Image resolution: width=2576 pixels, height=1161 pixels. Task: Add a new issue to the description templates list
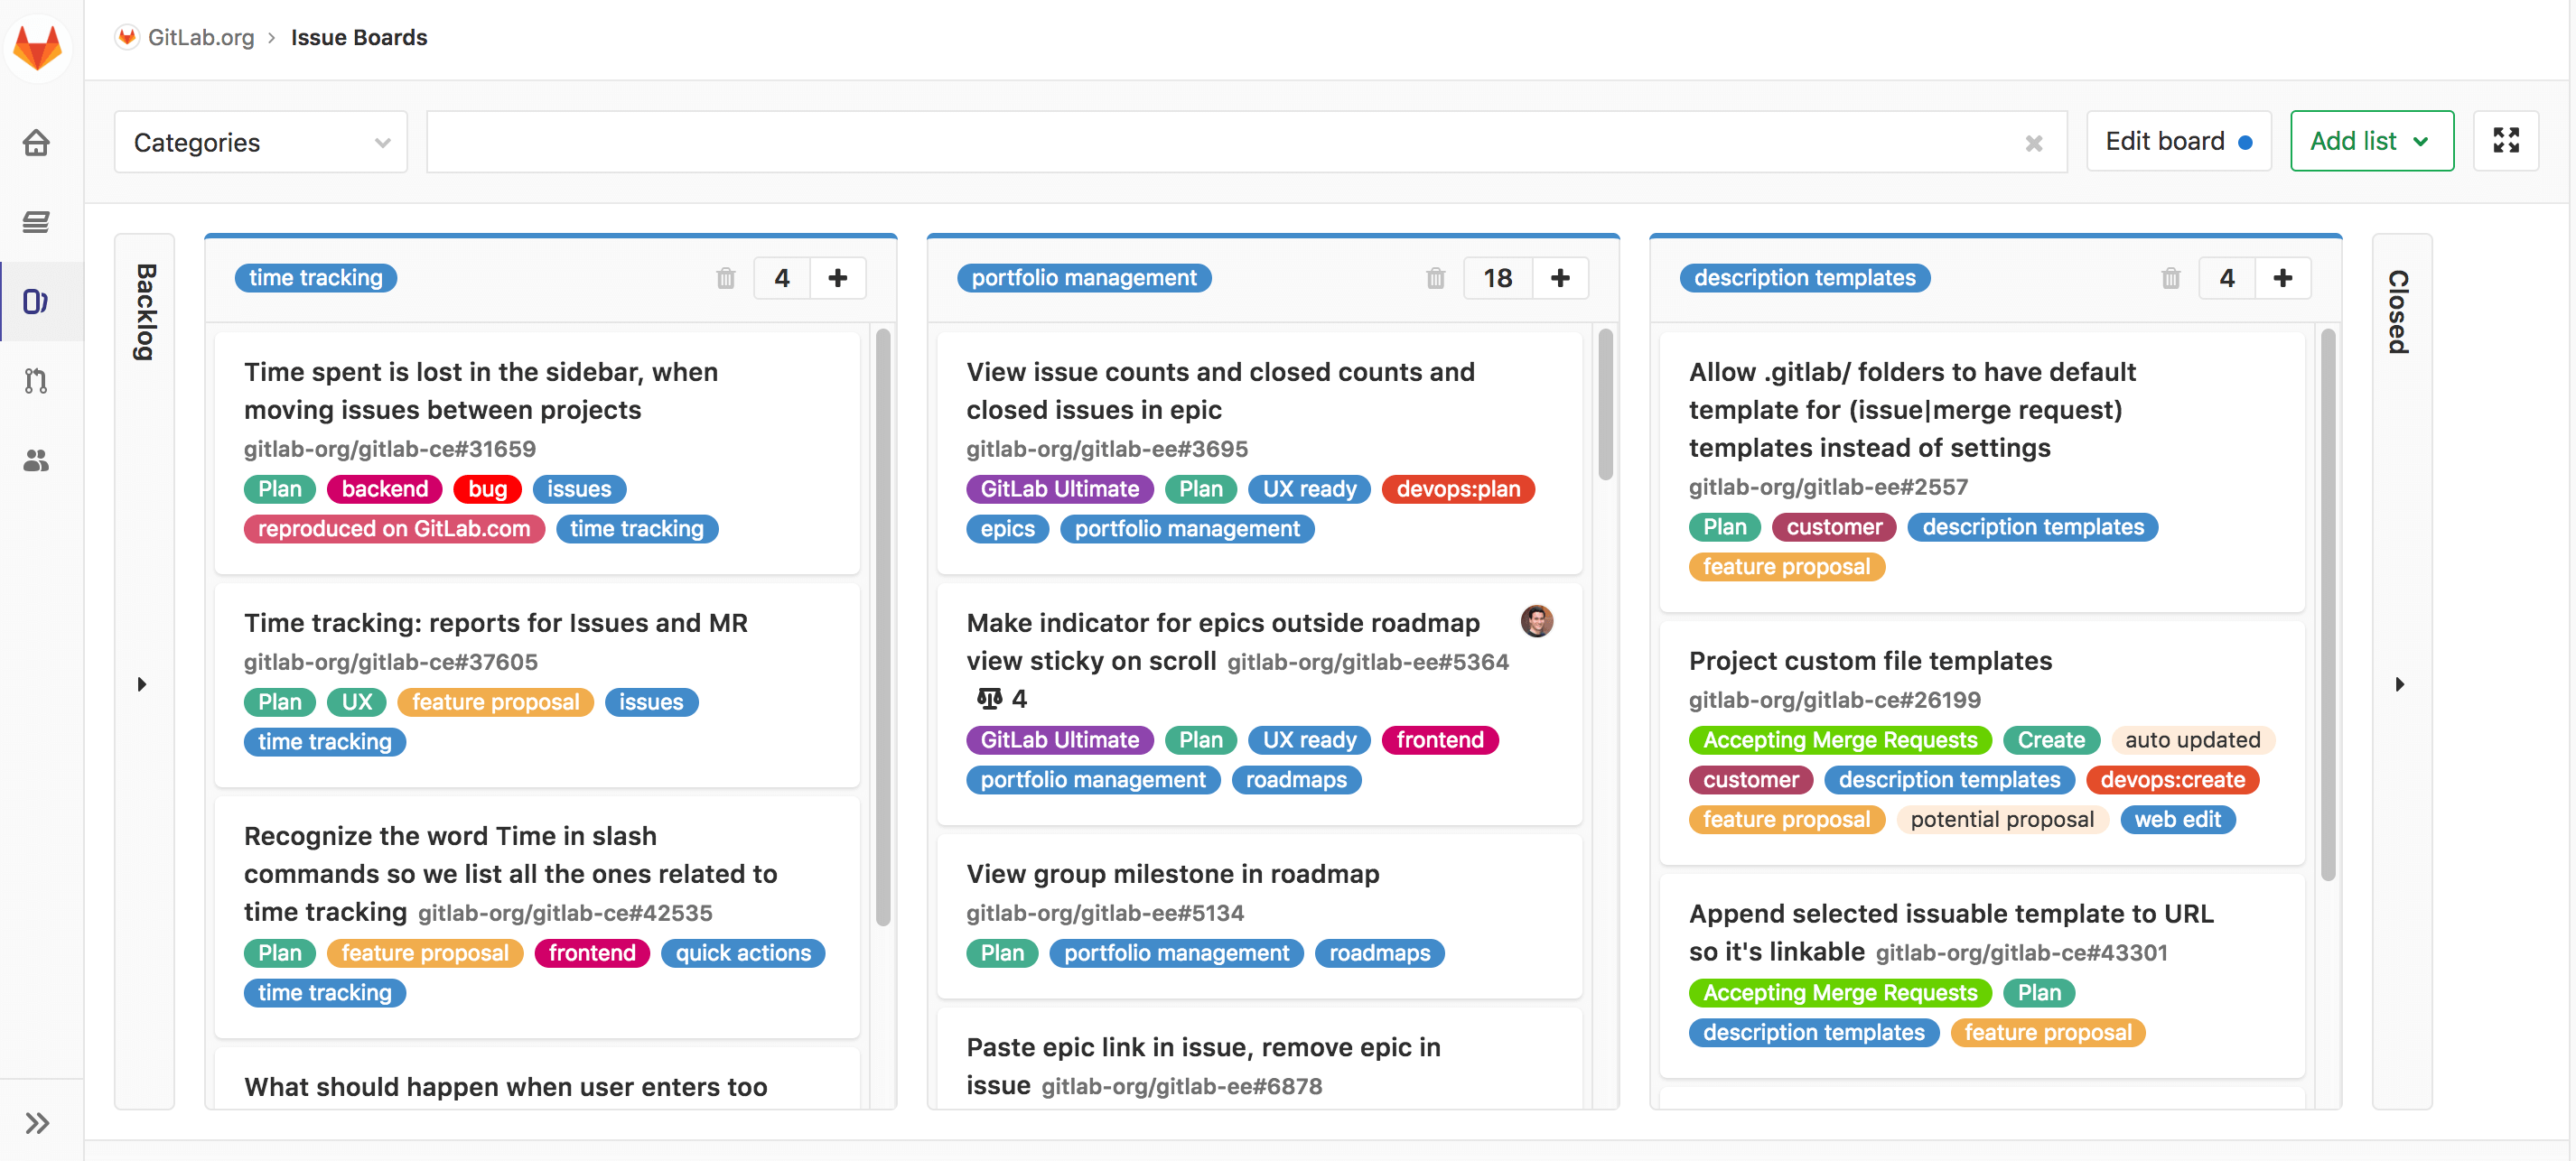2284,278
